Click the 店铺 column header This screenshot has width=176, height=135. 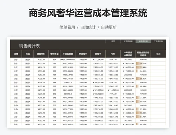pyautogui.click(x=16, y=54)
